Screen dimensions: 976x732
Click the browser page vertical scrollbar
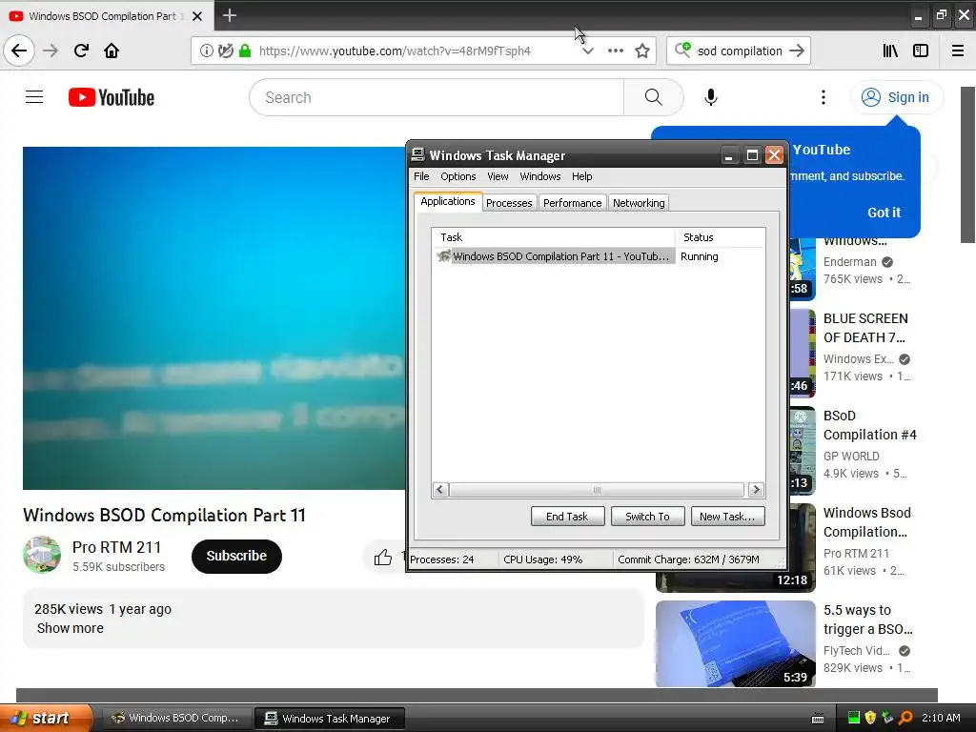967,164
